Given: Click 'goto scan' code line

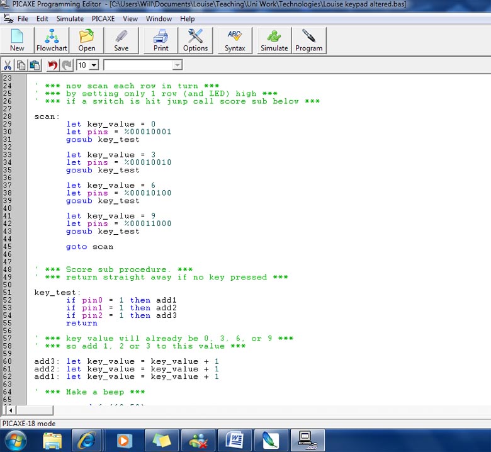Looking at the screenshot, I should (x=89, y=247).
